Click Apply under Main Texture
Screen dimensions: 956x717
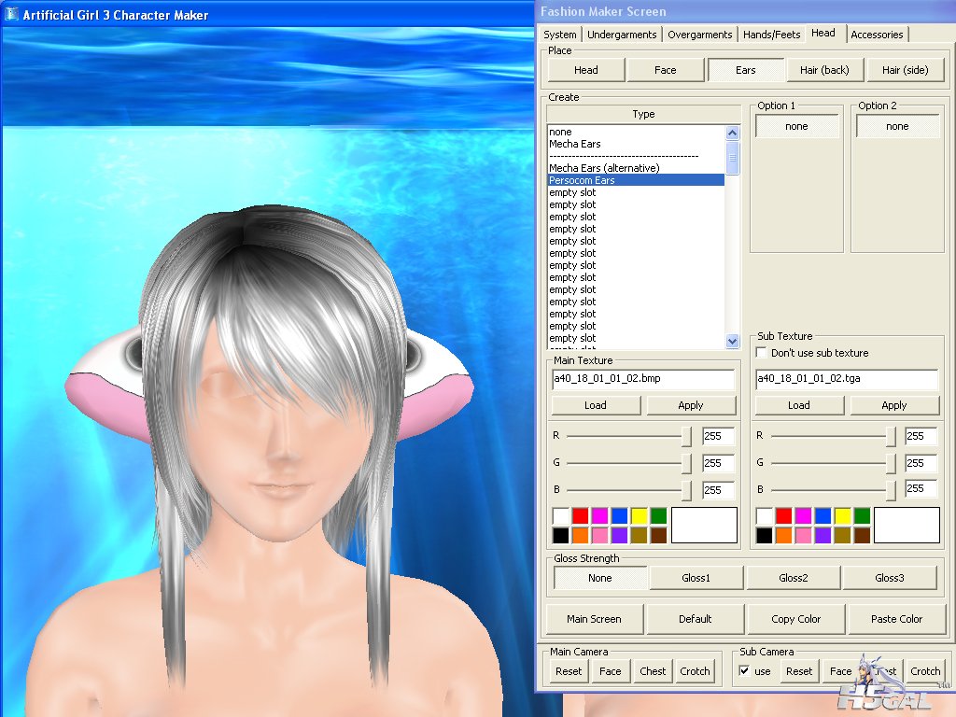(691, 405)
